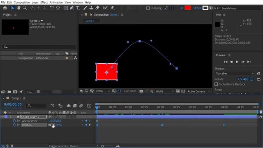Delete selected project item with trash icon
This screenshot has height=148, width=263.
coord(38,92)
